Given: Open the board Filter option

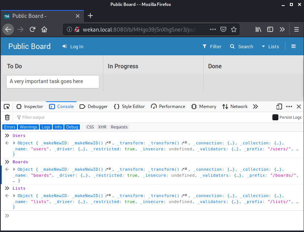Looking at the screenshot, I should [x=211, y=46].
